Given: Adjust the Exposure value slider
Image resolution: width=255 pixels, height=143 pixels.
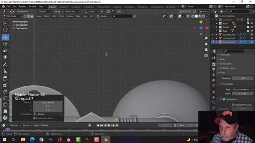Looking at the screenshot, I should tap(243, 78).
